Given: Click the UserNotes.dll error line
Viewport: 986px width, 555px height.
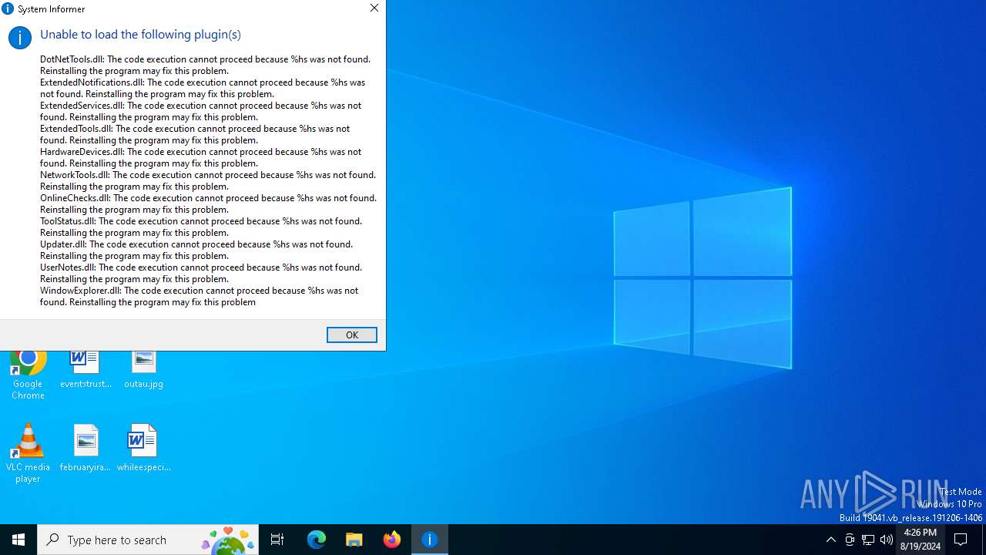Looking at the screenshot, I should pyautogui.click(x=201, y=273).
